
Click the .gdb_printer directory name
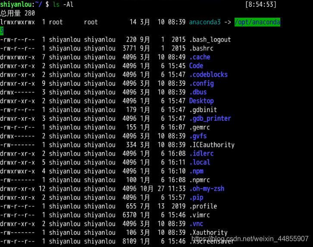tap(210, 119)
